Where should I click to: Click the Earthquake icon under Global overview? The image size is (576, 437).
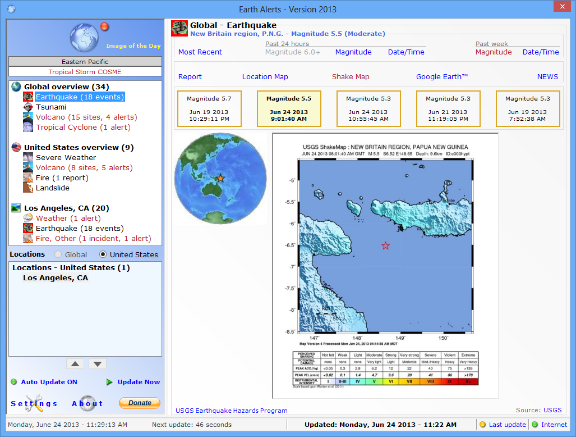tap(28, 97)
